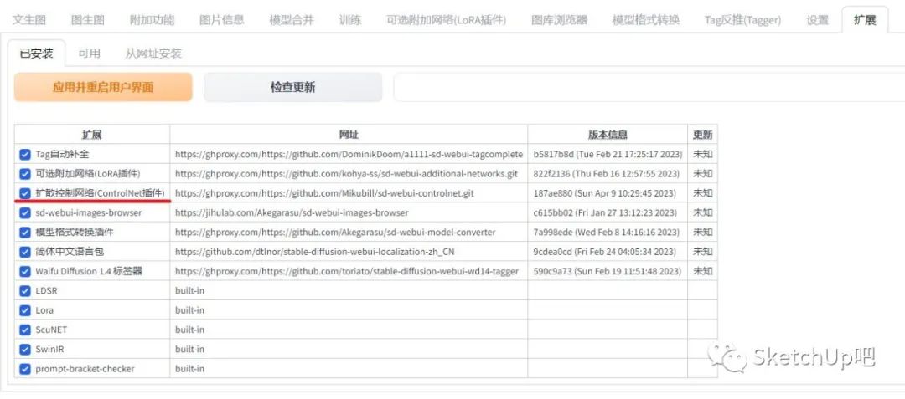905x399 pixels.
Task: Select the 可选附加网络(LoRA插件) top tab
Action: [446, 20]
